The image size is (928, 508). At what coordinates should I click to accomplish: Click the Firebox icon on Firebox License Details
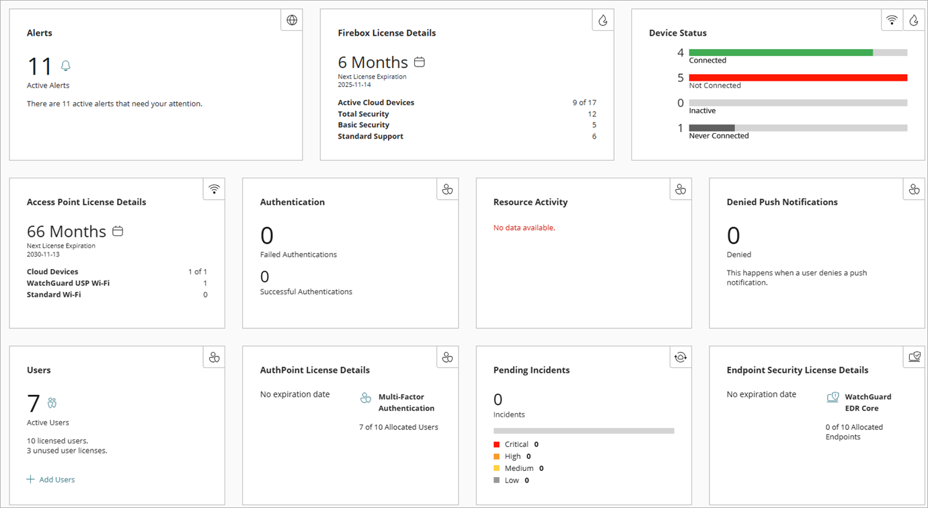[x=603, y=20]
